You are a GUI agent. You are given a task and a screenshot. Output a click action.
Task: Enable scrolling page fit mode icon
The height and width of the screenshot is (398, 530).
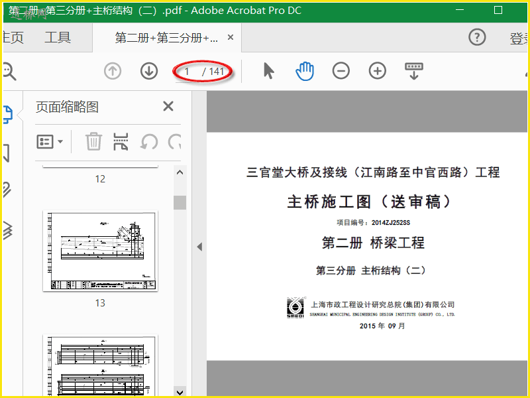pos(414,71)
